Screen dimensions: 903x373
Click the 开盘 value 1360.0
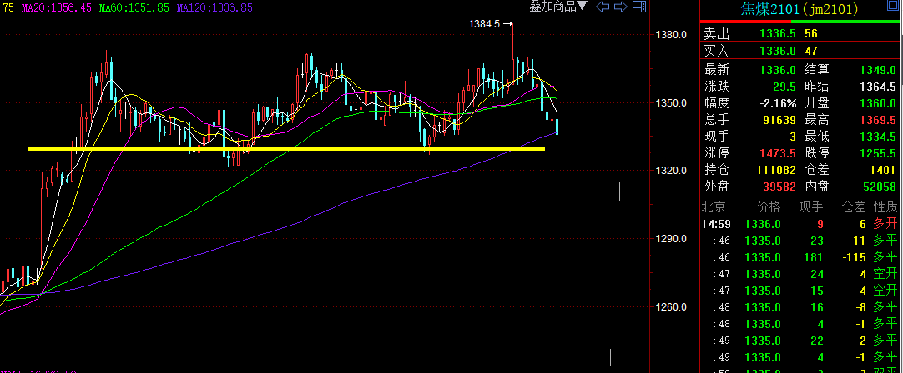[x=878, y=103]
